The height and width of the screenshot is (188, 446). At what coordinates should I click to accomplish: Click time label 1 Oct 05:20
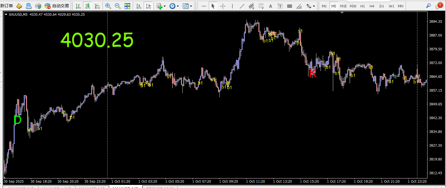click(175, 182)
